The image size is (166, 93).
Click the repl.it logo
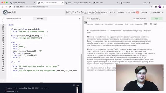click(9, 12)
